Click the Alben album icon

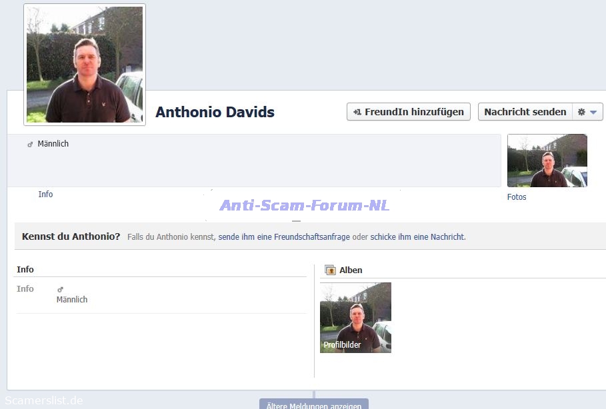(x=330, y=270)
